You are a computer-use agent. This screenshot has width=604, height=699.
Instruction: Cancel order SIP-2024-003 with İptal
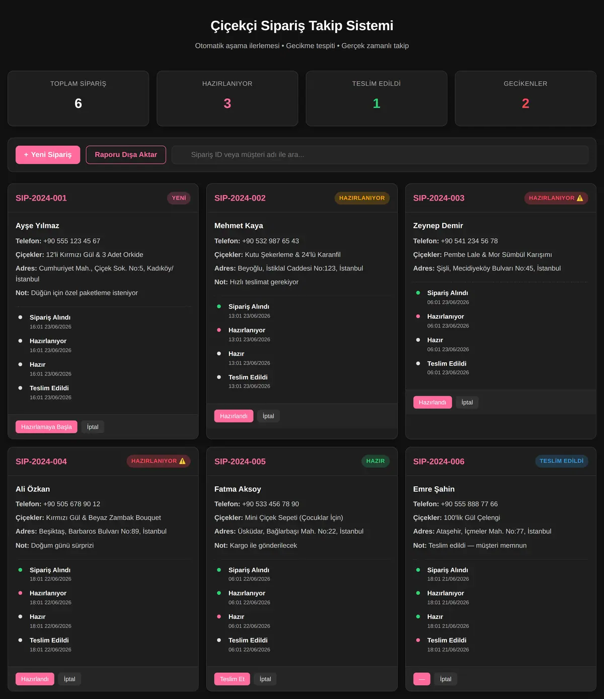467,402
